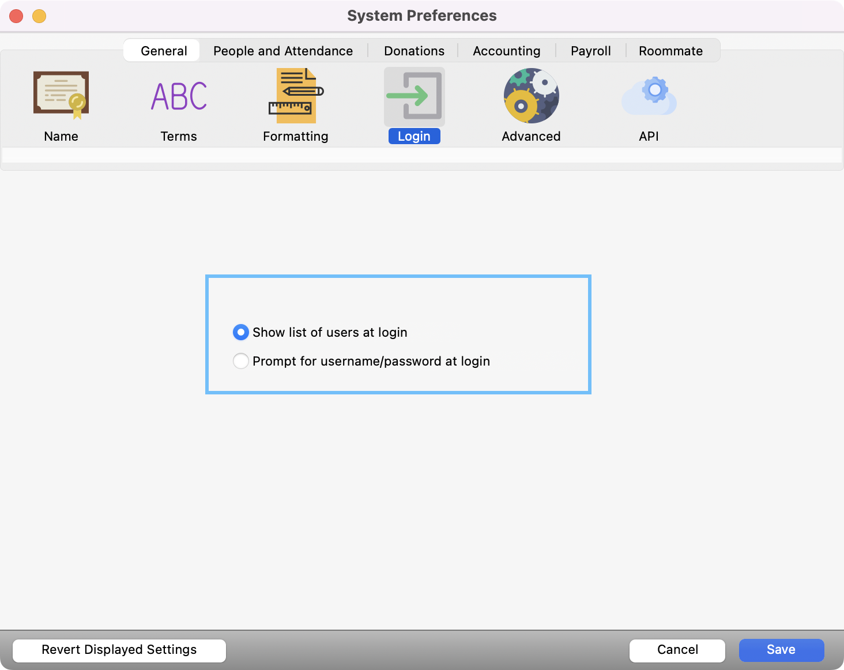Open the Advanced gears icon
The height and width of the screenshot is (670, 844).
tap(531, 96)
